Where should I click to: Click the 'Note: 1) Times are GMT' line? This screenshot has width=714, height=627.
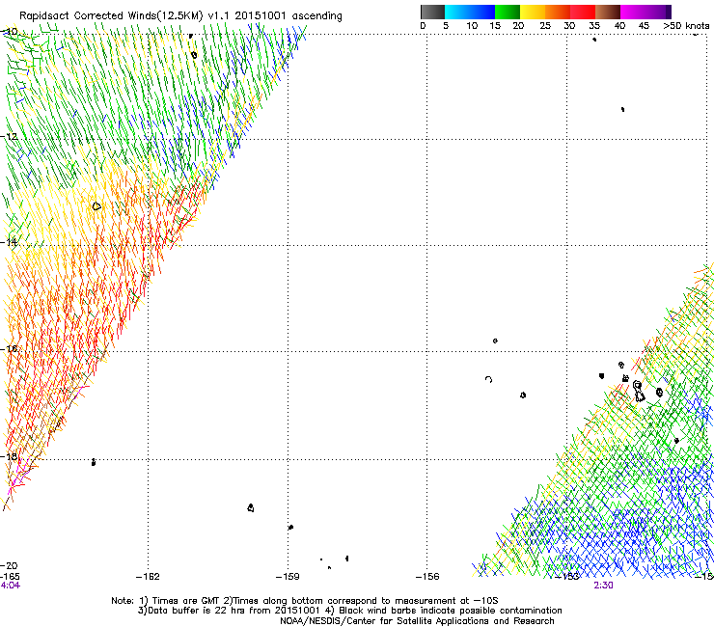(304, 601)
